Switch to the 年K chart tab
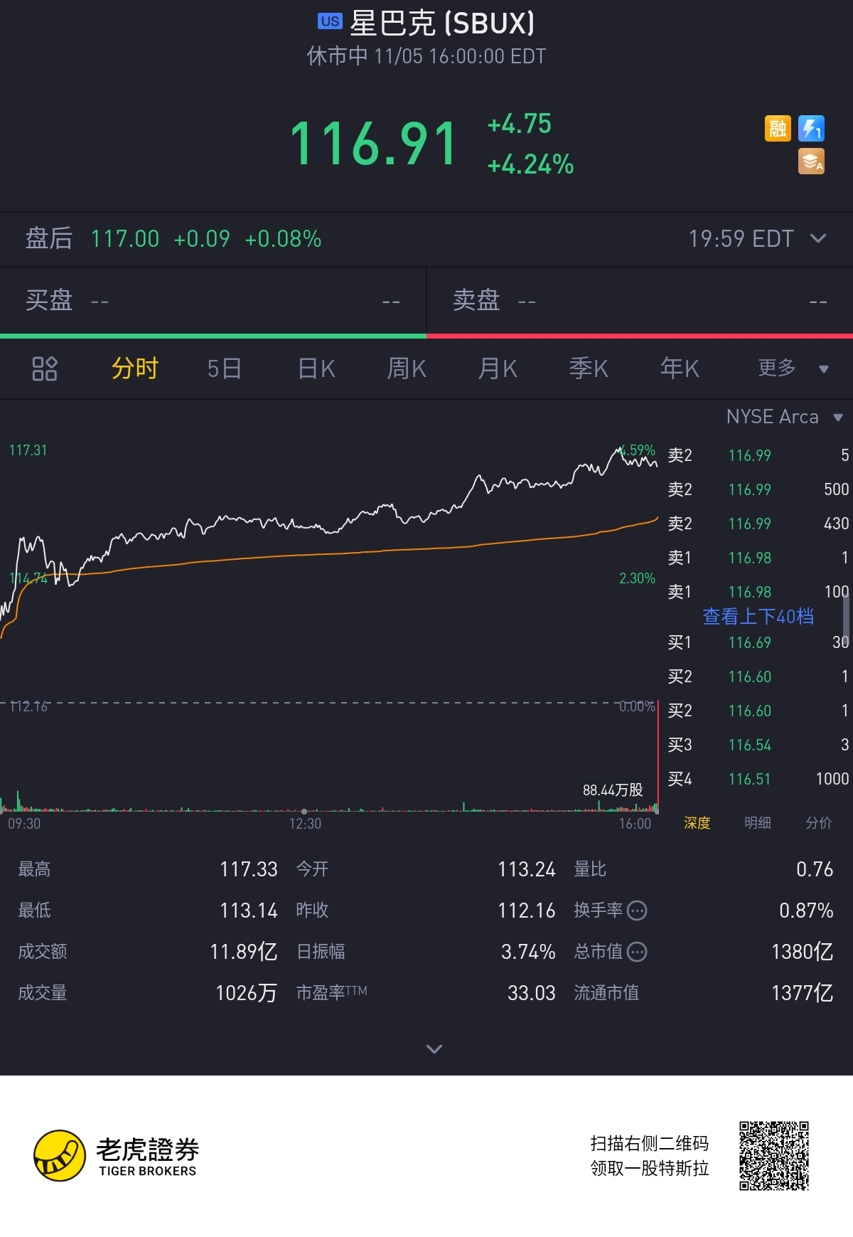 pyautogui.click(x=680, y=368)
